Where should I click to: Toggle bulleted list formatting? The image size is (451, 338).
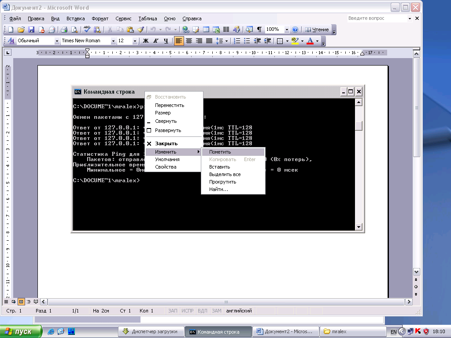click(x=247, y=41)
